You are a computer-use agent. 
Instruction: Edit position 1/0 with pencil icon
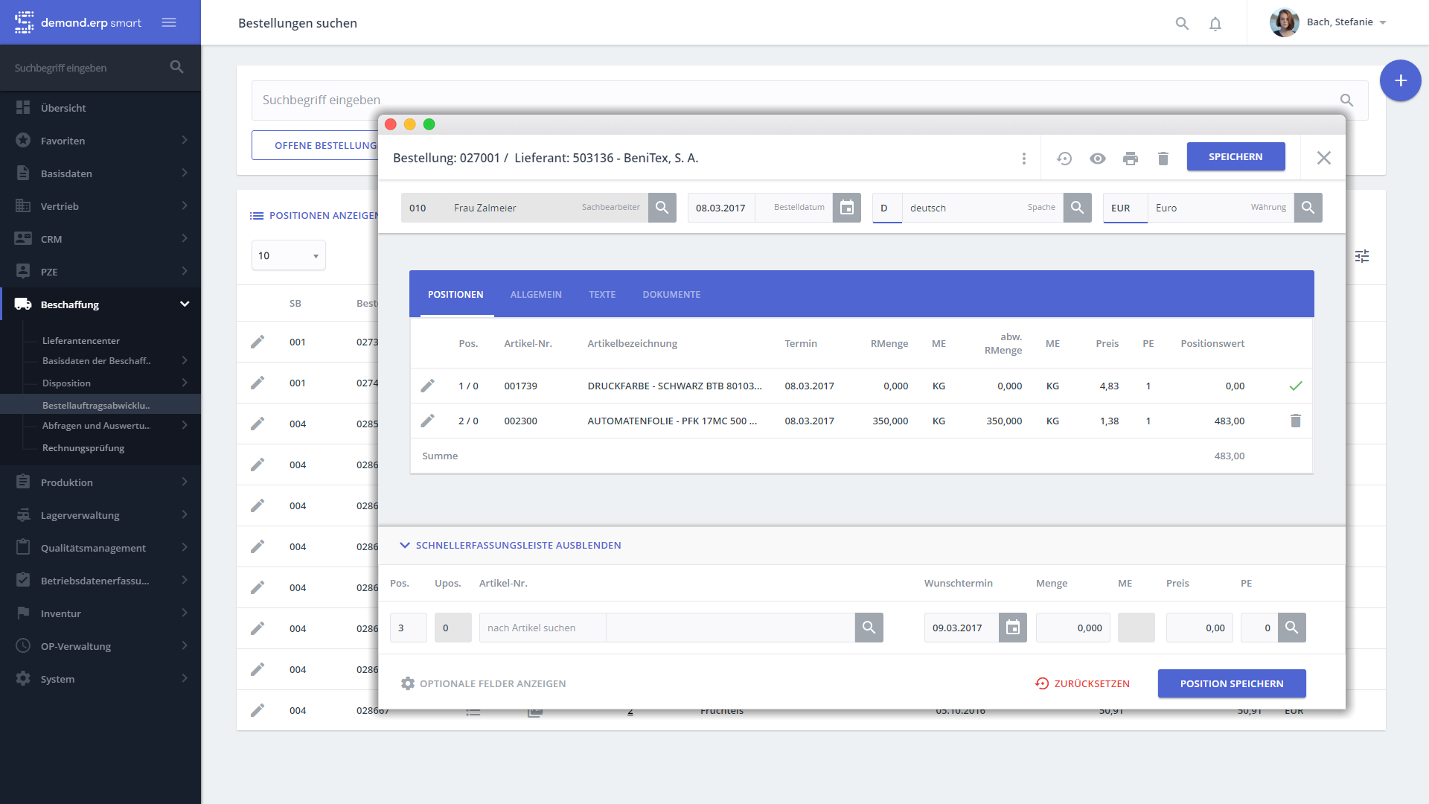click(x=427, y=386)
